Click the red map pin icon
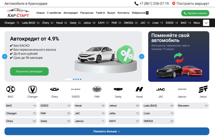Image resolution: width=215 pixels, height=139 pixels. tap(174, 4)
